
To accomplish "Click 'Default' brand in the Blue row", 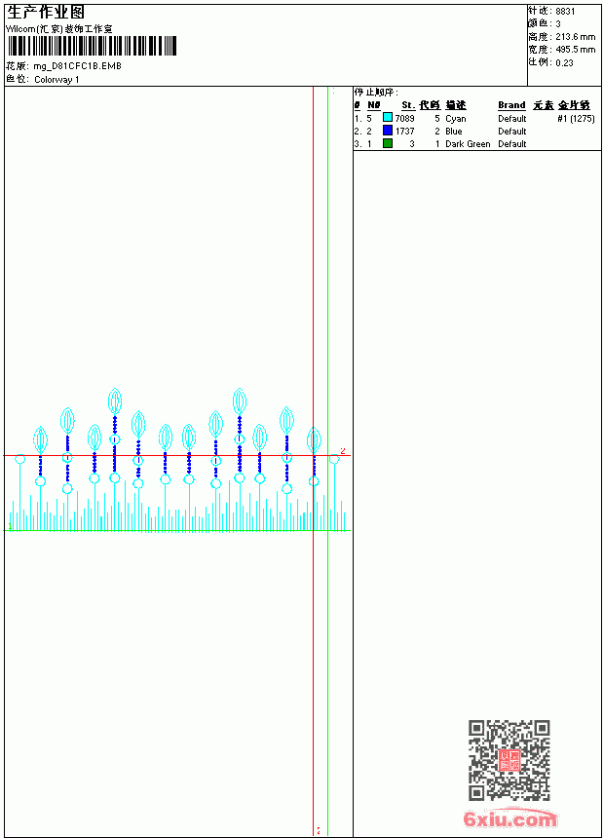I will click(x=512, y=132).
